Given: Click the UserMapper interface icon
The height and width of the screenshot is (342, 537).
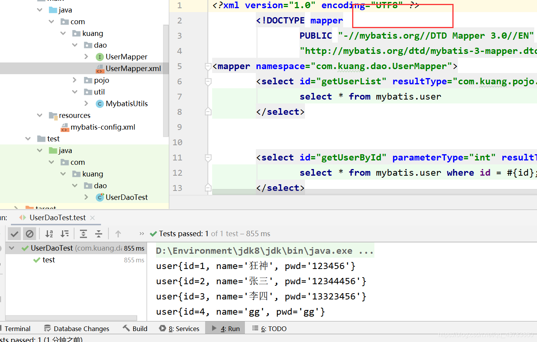Looking at the screenshot, I should pyautogui.click(x=99, y=57).
